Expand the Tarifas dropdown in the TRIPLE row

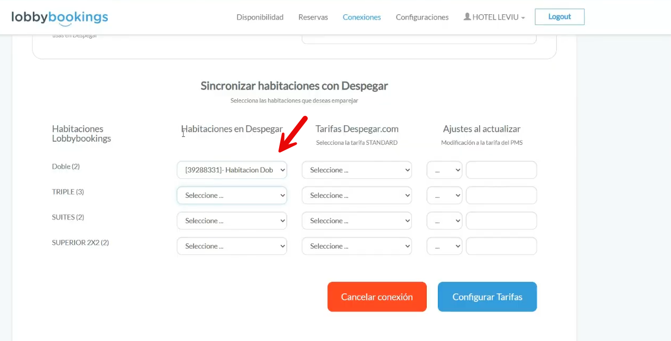pos(357,196)
